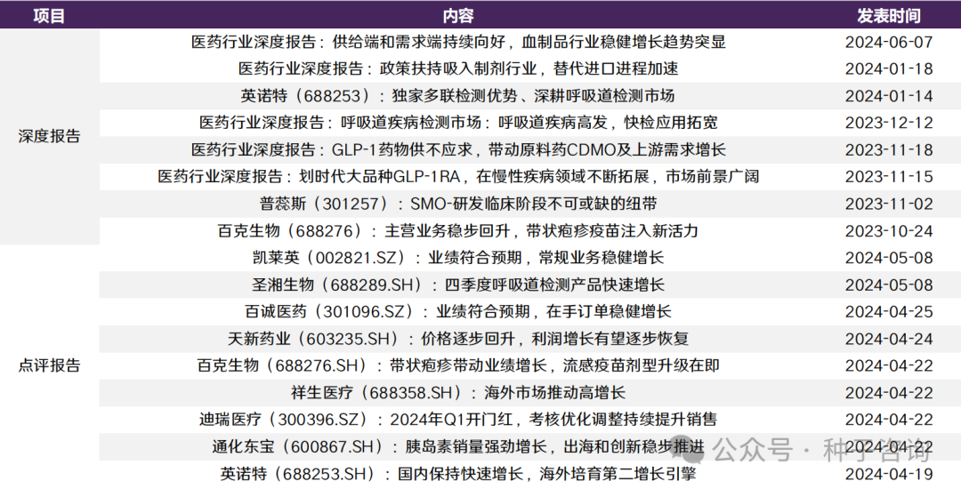Click the 内容 column header

coord(458,16)
